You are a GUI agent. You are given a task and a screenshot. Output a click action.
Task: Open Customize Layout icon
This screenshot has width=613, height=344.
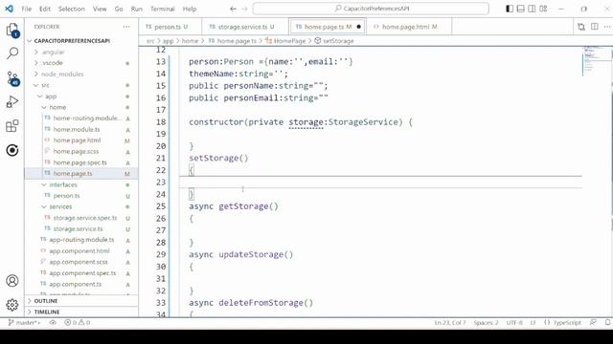[x=543, y=9]
